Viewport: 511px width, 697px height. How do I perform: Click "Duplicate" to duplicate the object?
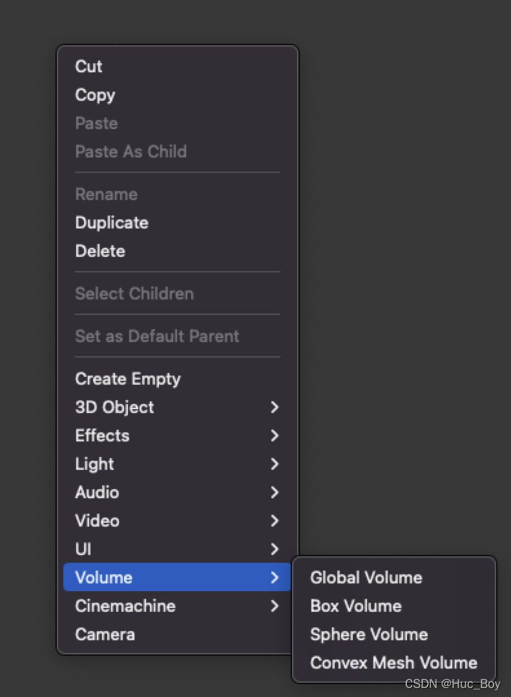click(x=111, y=223)
